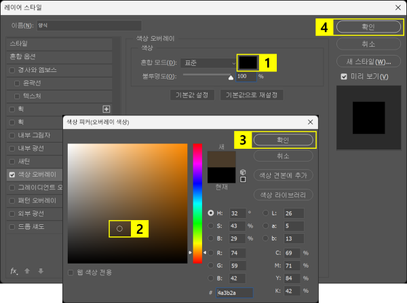Select 스타일 in the left list
Image resolution: width=407 pixels, height=303 pixels.
(x=60, y=44)
